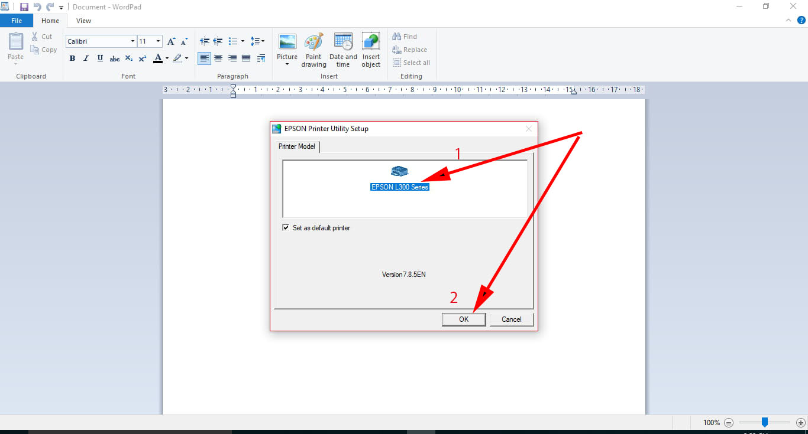Viewport: 808px width, 434px height.
Task: Insert Date and time
Action: 343,50
